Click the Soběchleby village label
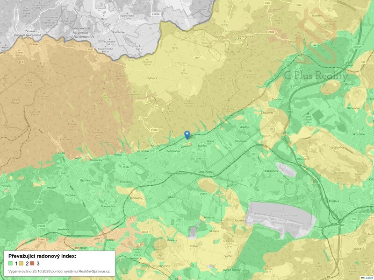 (205, 172)
